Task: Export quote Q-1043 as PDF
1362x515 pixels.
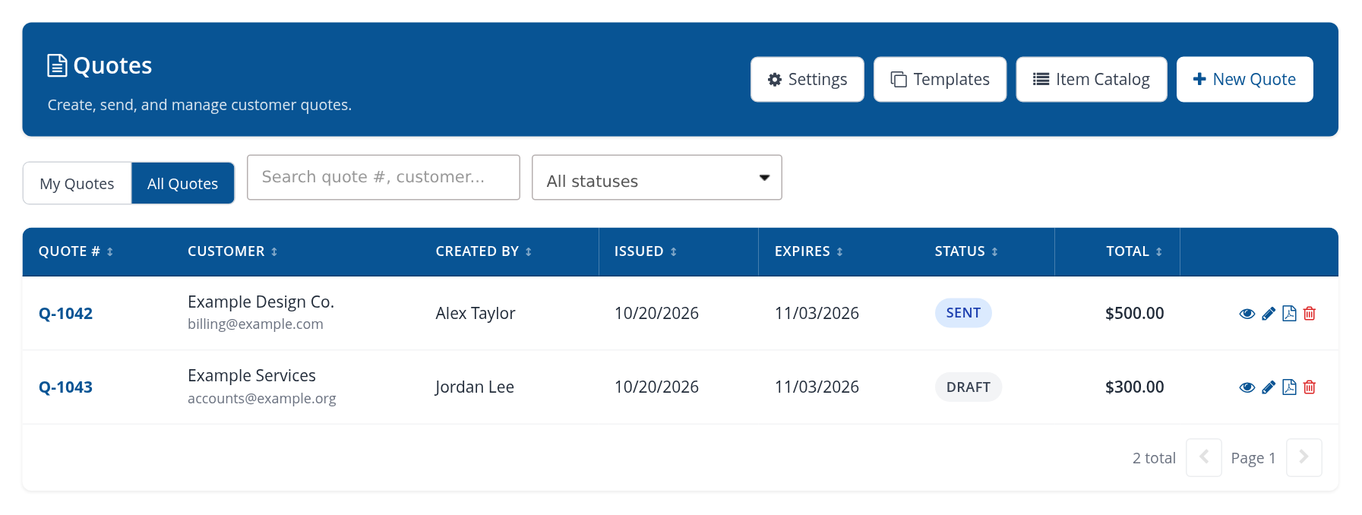Action: click(1289, 387)
